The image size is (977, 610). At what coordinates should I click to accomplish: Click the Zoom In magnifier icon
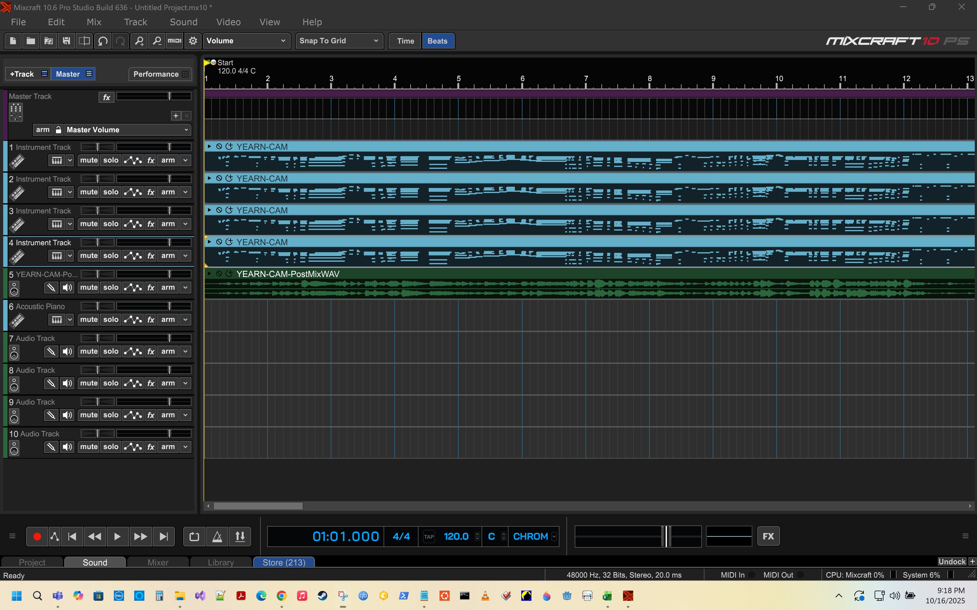(x=139, y=41)
